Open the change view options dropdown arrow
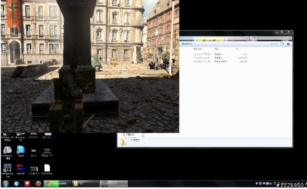 pos(276,44)
